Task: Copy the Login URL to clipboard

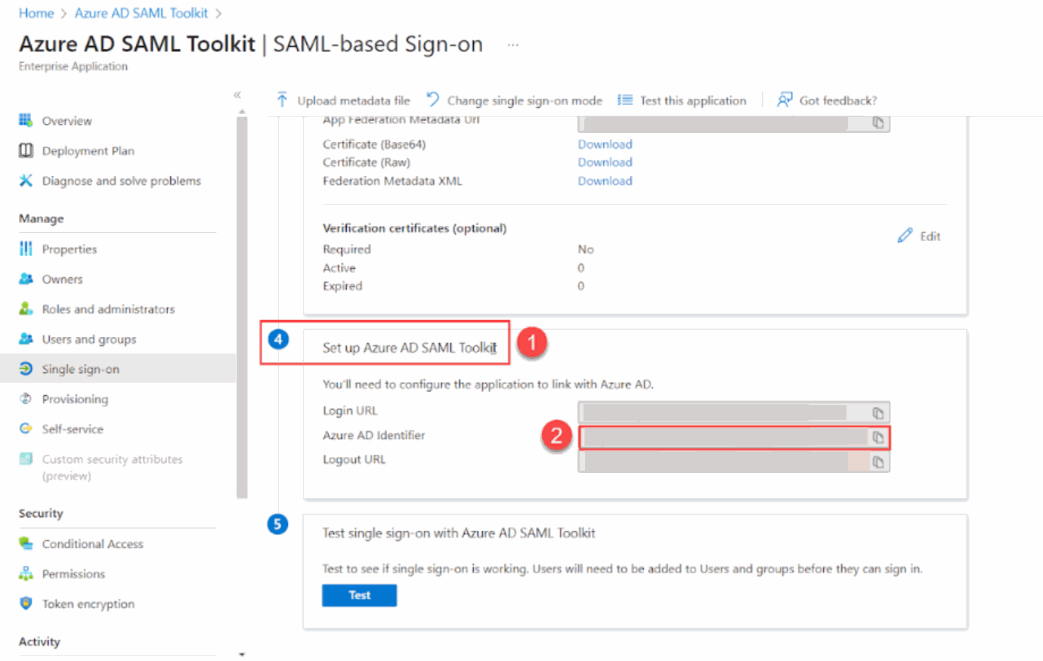Action: (x=878, y=412)
